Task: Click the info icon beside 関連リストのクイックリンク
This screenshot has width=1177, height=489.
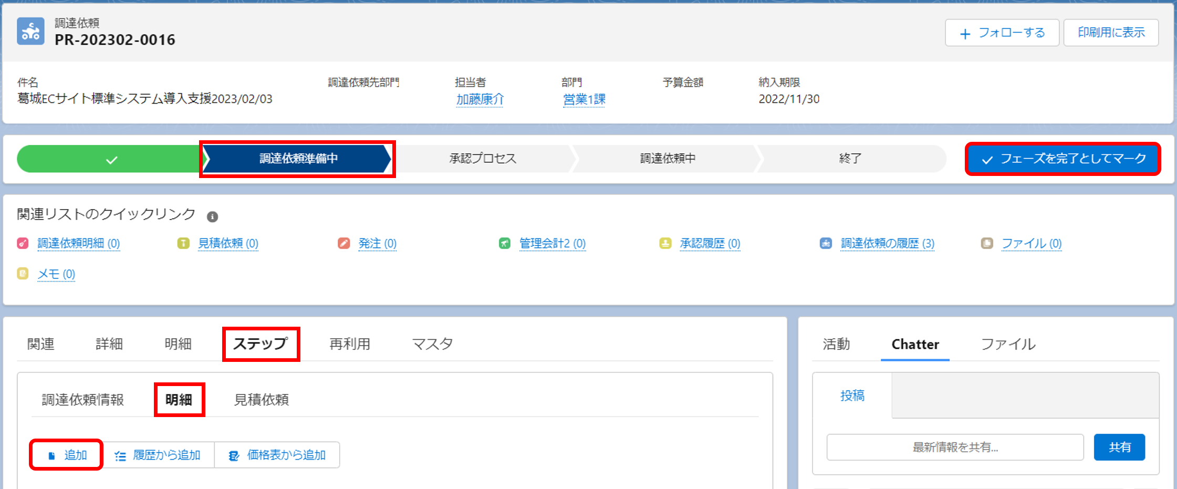Action: (212, 216)
